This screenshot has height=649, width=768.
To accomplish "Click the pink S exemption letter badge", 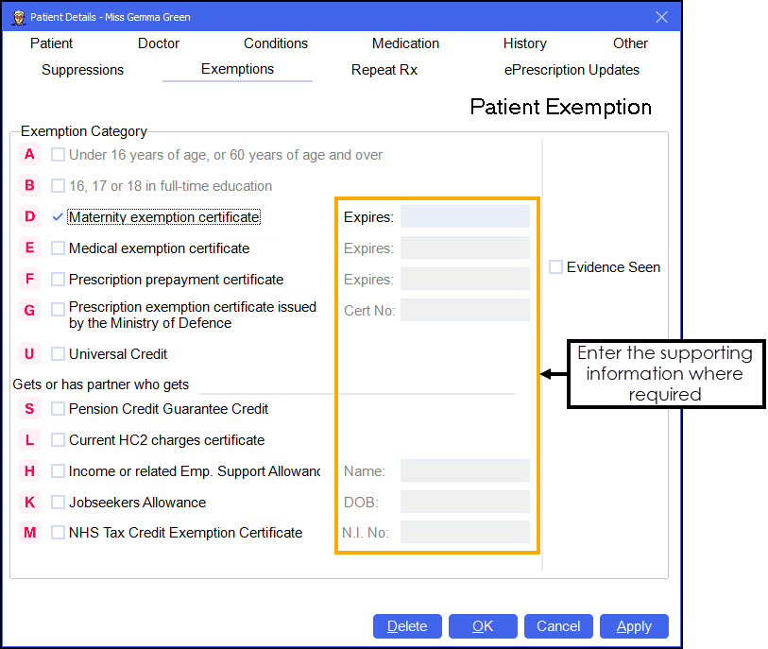I will [30, 409].
